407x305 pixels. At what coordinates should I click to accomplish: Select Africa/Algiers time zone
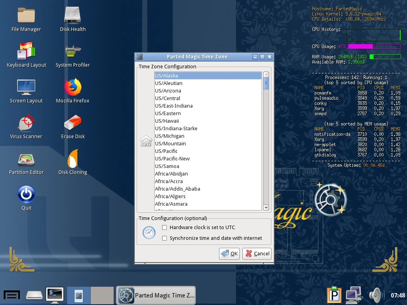coord(208,196)
